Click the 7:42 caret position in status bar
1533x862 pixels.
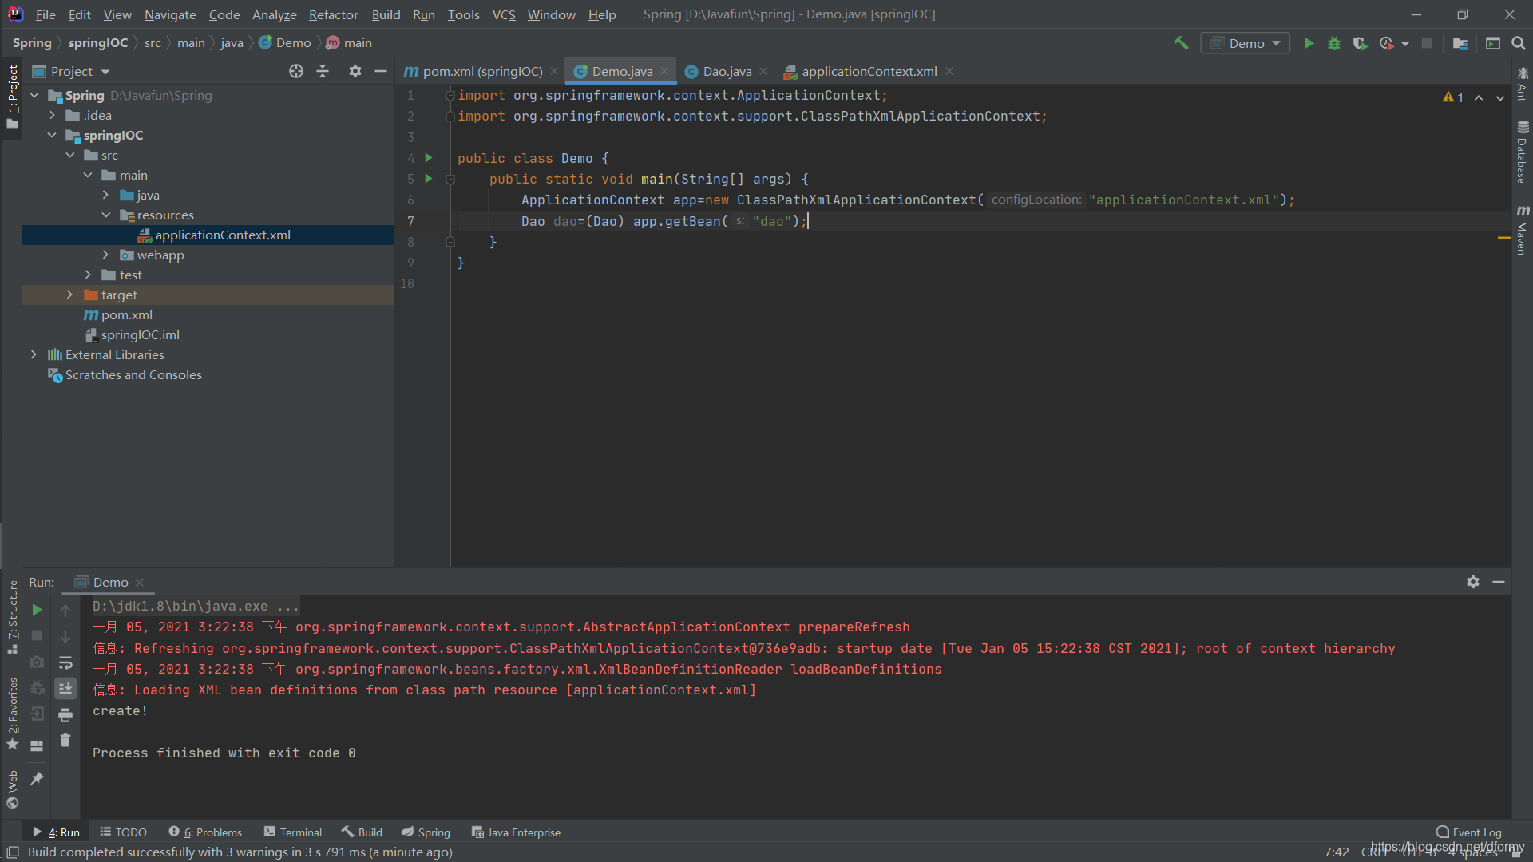[1337, 852]
